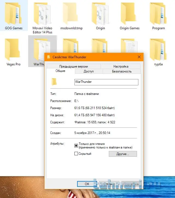Select the турба folder icon
This screenshot has height=198, width=175.
click(x=158, y=50)
